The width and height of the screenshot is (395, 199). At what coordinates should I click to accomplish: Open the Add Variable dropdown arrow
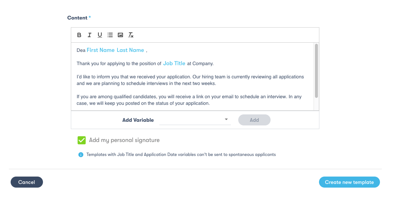tap(226, 120)
